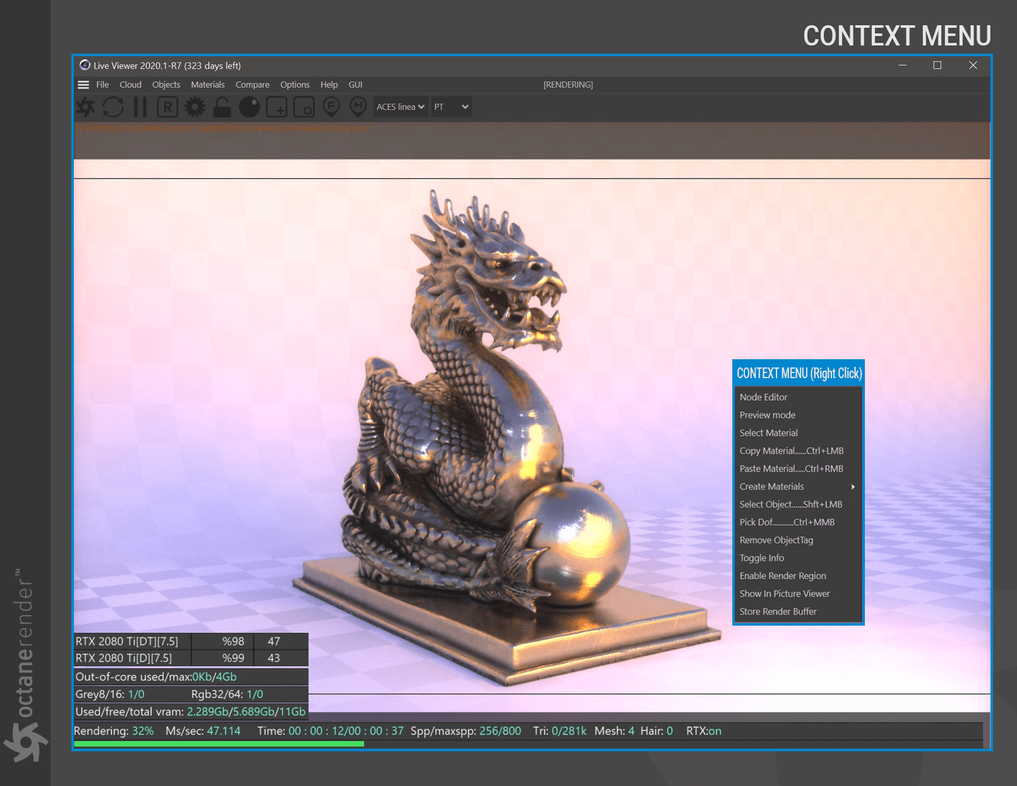This screenshot has width=1017, height=786.
Task: Click the render region plus-square icon
Action: tap(277, 107)
